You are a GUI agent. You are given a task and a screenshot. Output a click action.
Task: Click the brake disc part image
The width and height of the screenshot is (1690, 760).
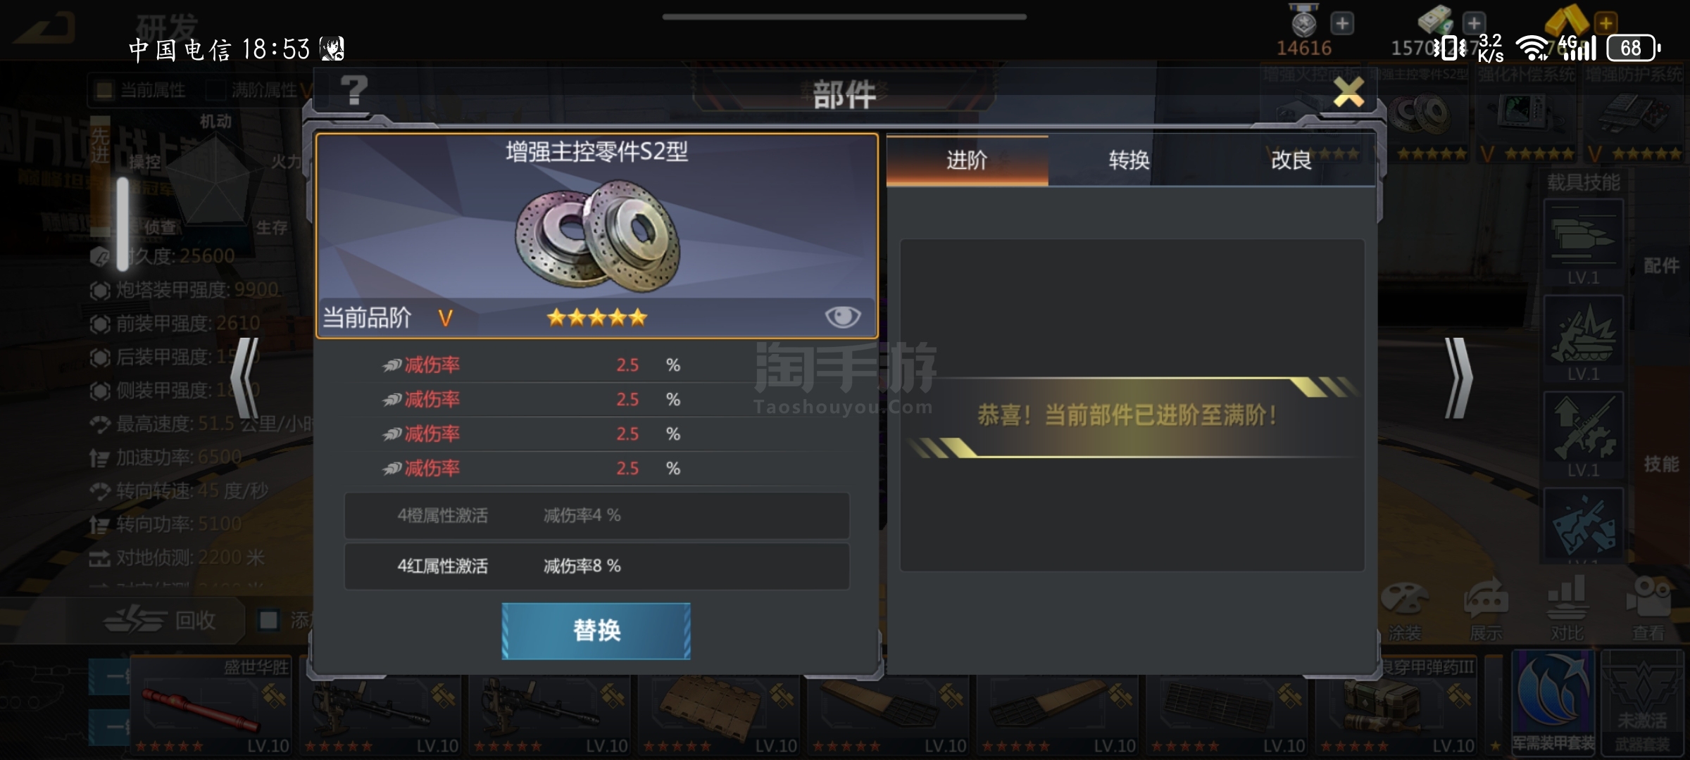coord(597,236)
